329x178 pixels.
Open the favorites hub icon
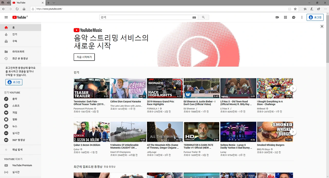305,9
